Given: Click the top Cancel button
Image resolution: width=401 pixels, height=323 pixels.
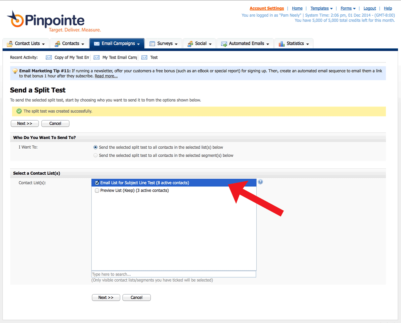Looking at the screenshot, I should [x=55, y=124].
